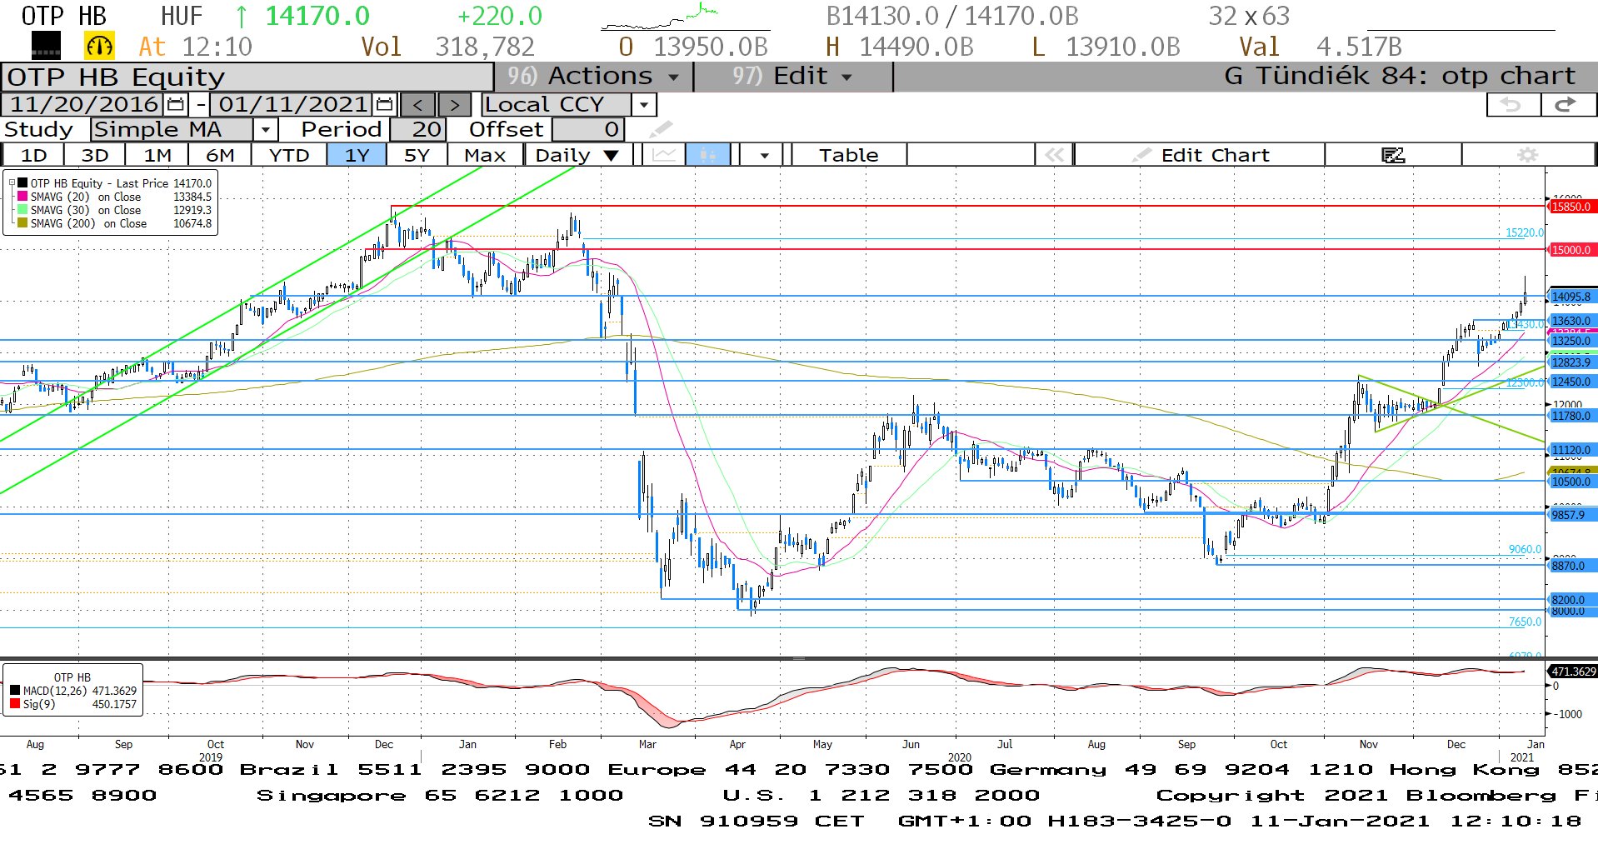Switch to line chart type icon

click(664, 155)
